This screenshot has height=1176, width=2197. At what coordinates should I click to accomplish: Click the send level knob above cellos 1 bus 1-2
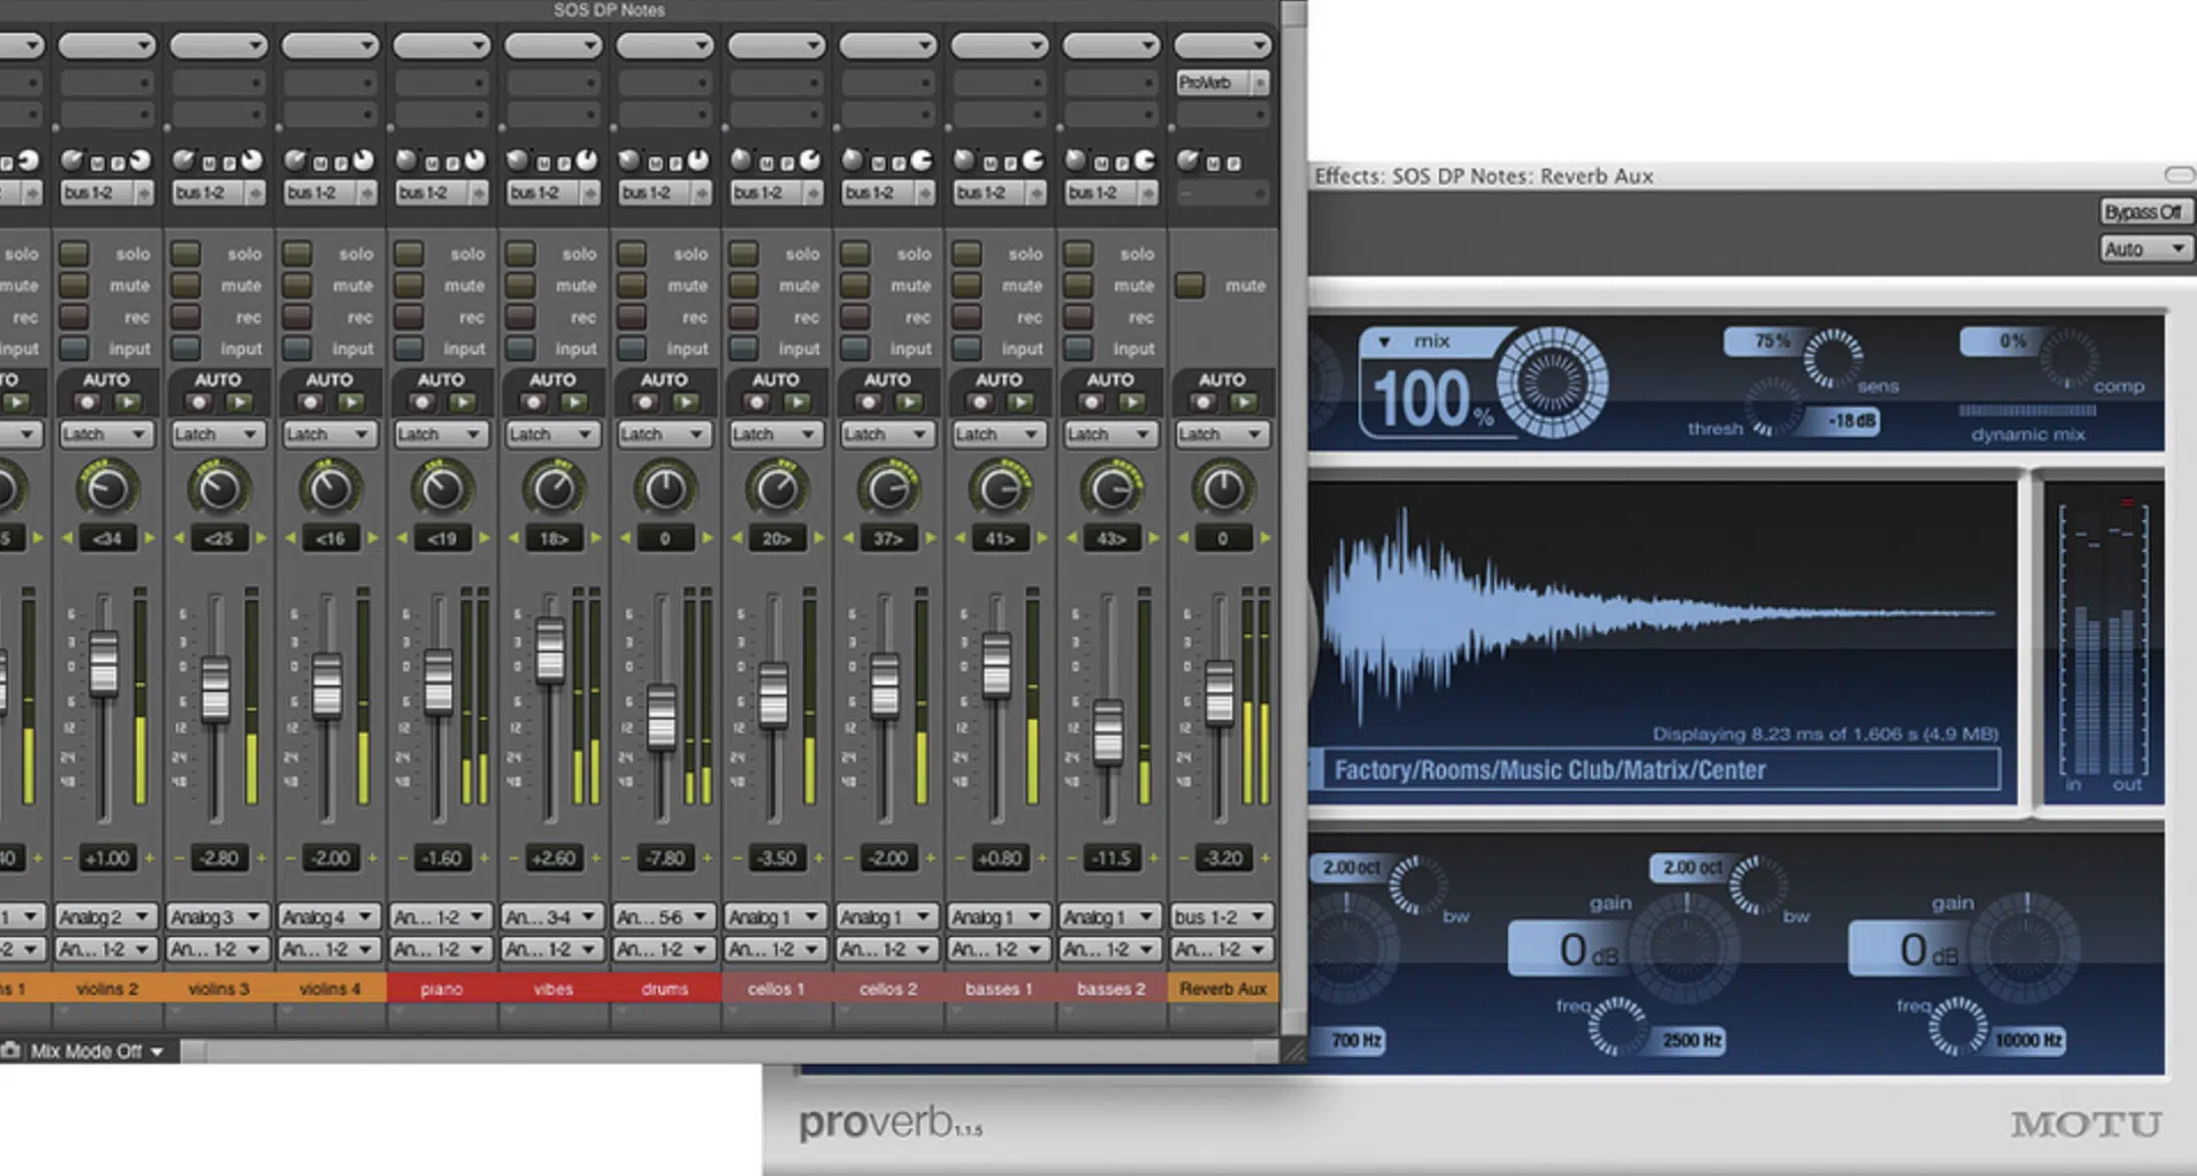coord(741,160)
